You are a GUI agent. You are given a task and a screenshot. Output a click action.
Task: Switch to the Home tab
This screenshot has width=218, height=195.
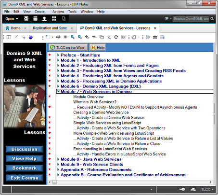[15, 28]
